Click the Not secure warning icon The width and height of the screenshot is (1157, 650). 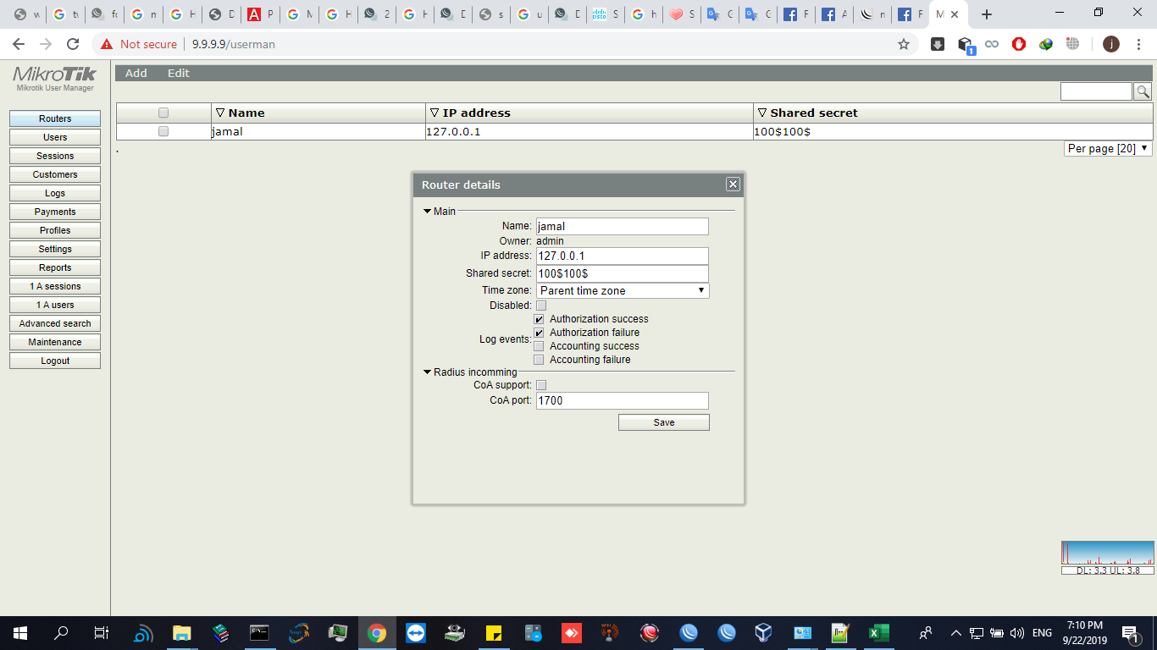pos(107,44)
